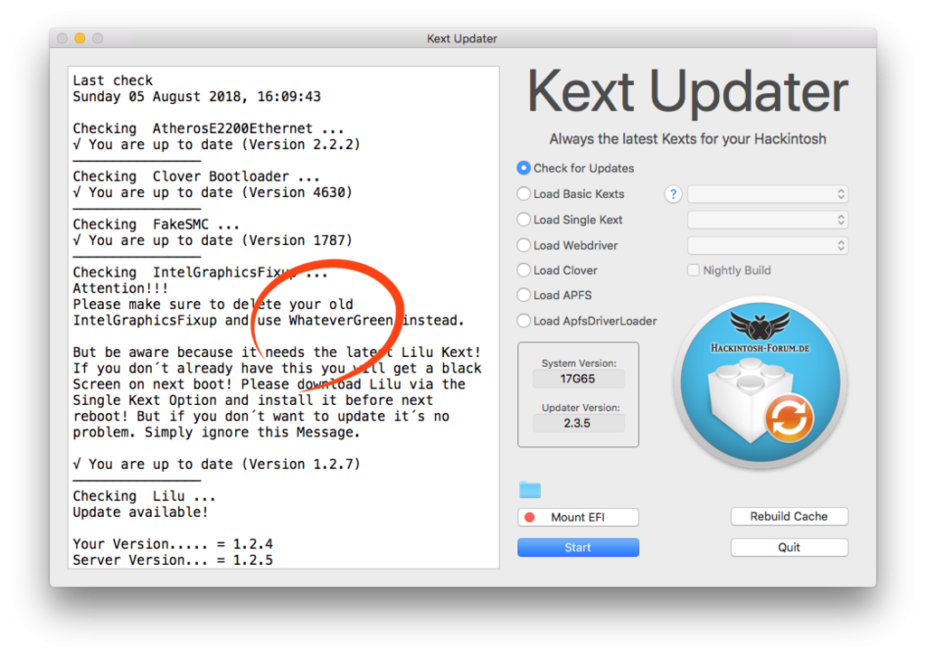The height and width of the screenshot is (658, 926).
Task: Click the 'Attention!!!' log line
Action: coord(120,288)
